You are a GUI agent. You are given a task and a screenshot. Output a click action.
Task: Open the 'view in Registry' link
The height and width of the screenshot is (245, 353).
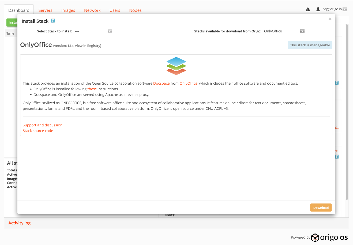[88, 46]
